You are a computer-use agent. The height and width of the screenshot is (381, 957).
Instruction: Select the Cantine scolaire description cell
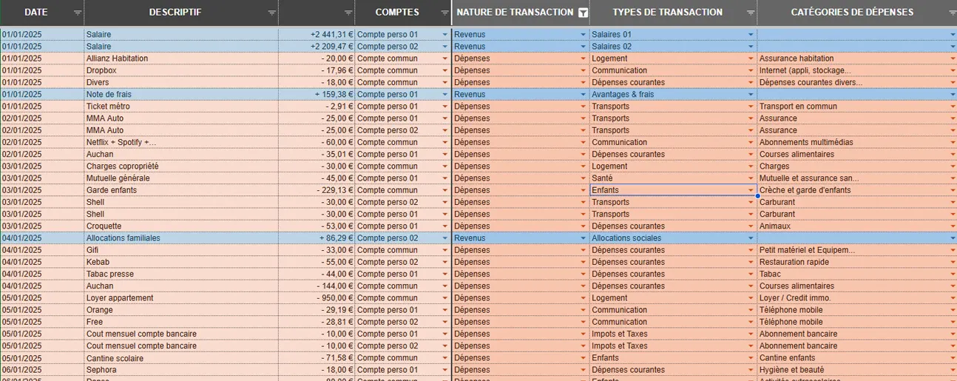[181, 358]
